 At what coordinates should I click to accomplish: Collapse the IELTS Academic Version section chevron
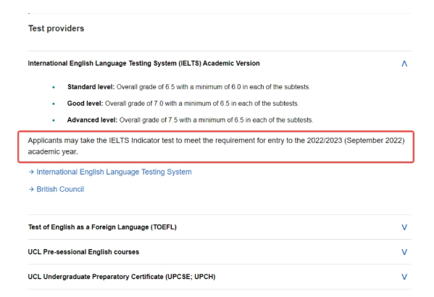pyautogui.click(x=404, y=64)
